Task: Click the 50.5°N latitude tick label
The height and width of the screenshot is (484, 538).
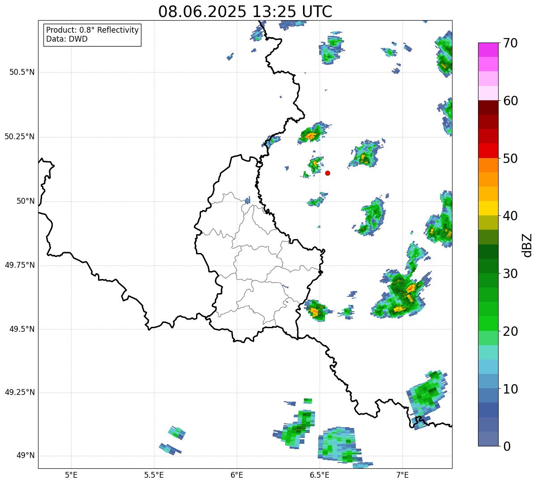Action: [22, 72]
